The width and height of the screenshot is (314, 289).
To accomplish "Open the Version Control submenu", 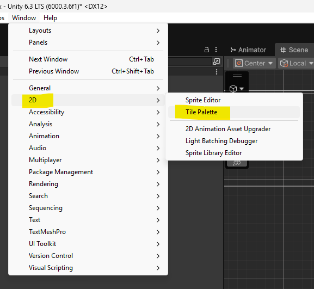I will [x=88, y=256].
